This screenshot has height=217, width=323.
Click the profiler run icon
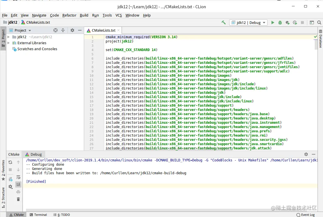(295, 23)
